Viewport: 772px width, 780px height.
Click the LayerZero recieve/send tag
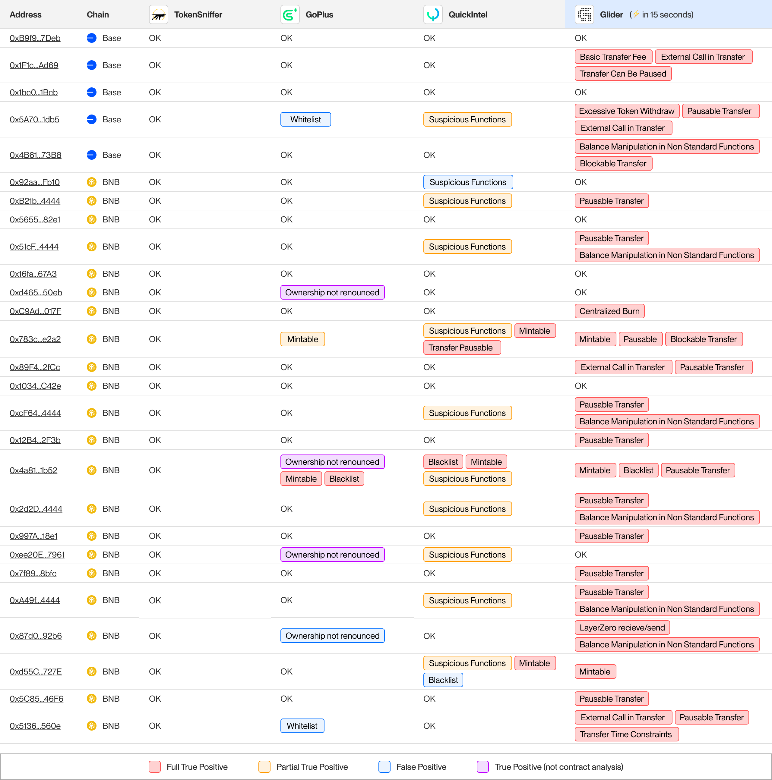622,627
